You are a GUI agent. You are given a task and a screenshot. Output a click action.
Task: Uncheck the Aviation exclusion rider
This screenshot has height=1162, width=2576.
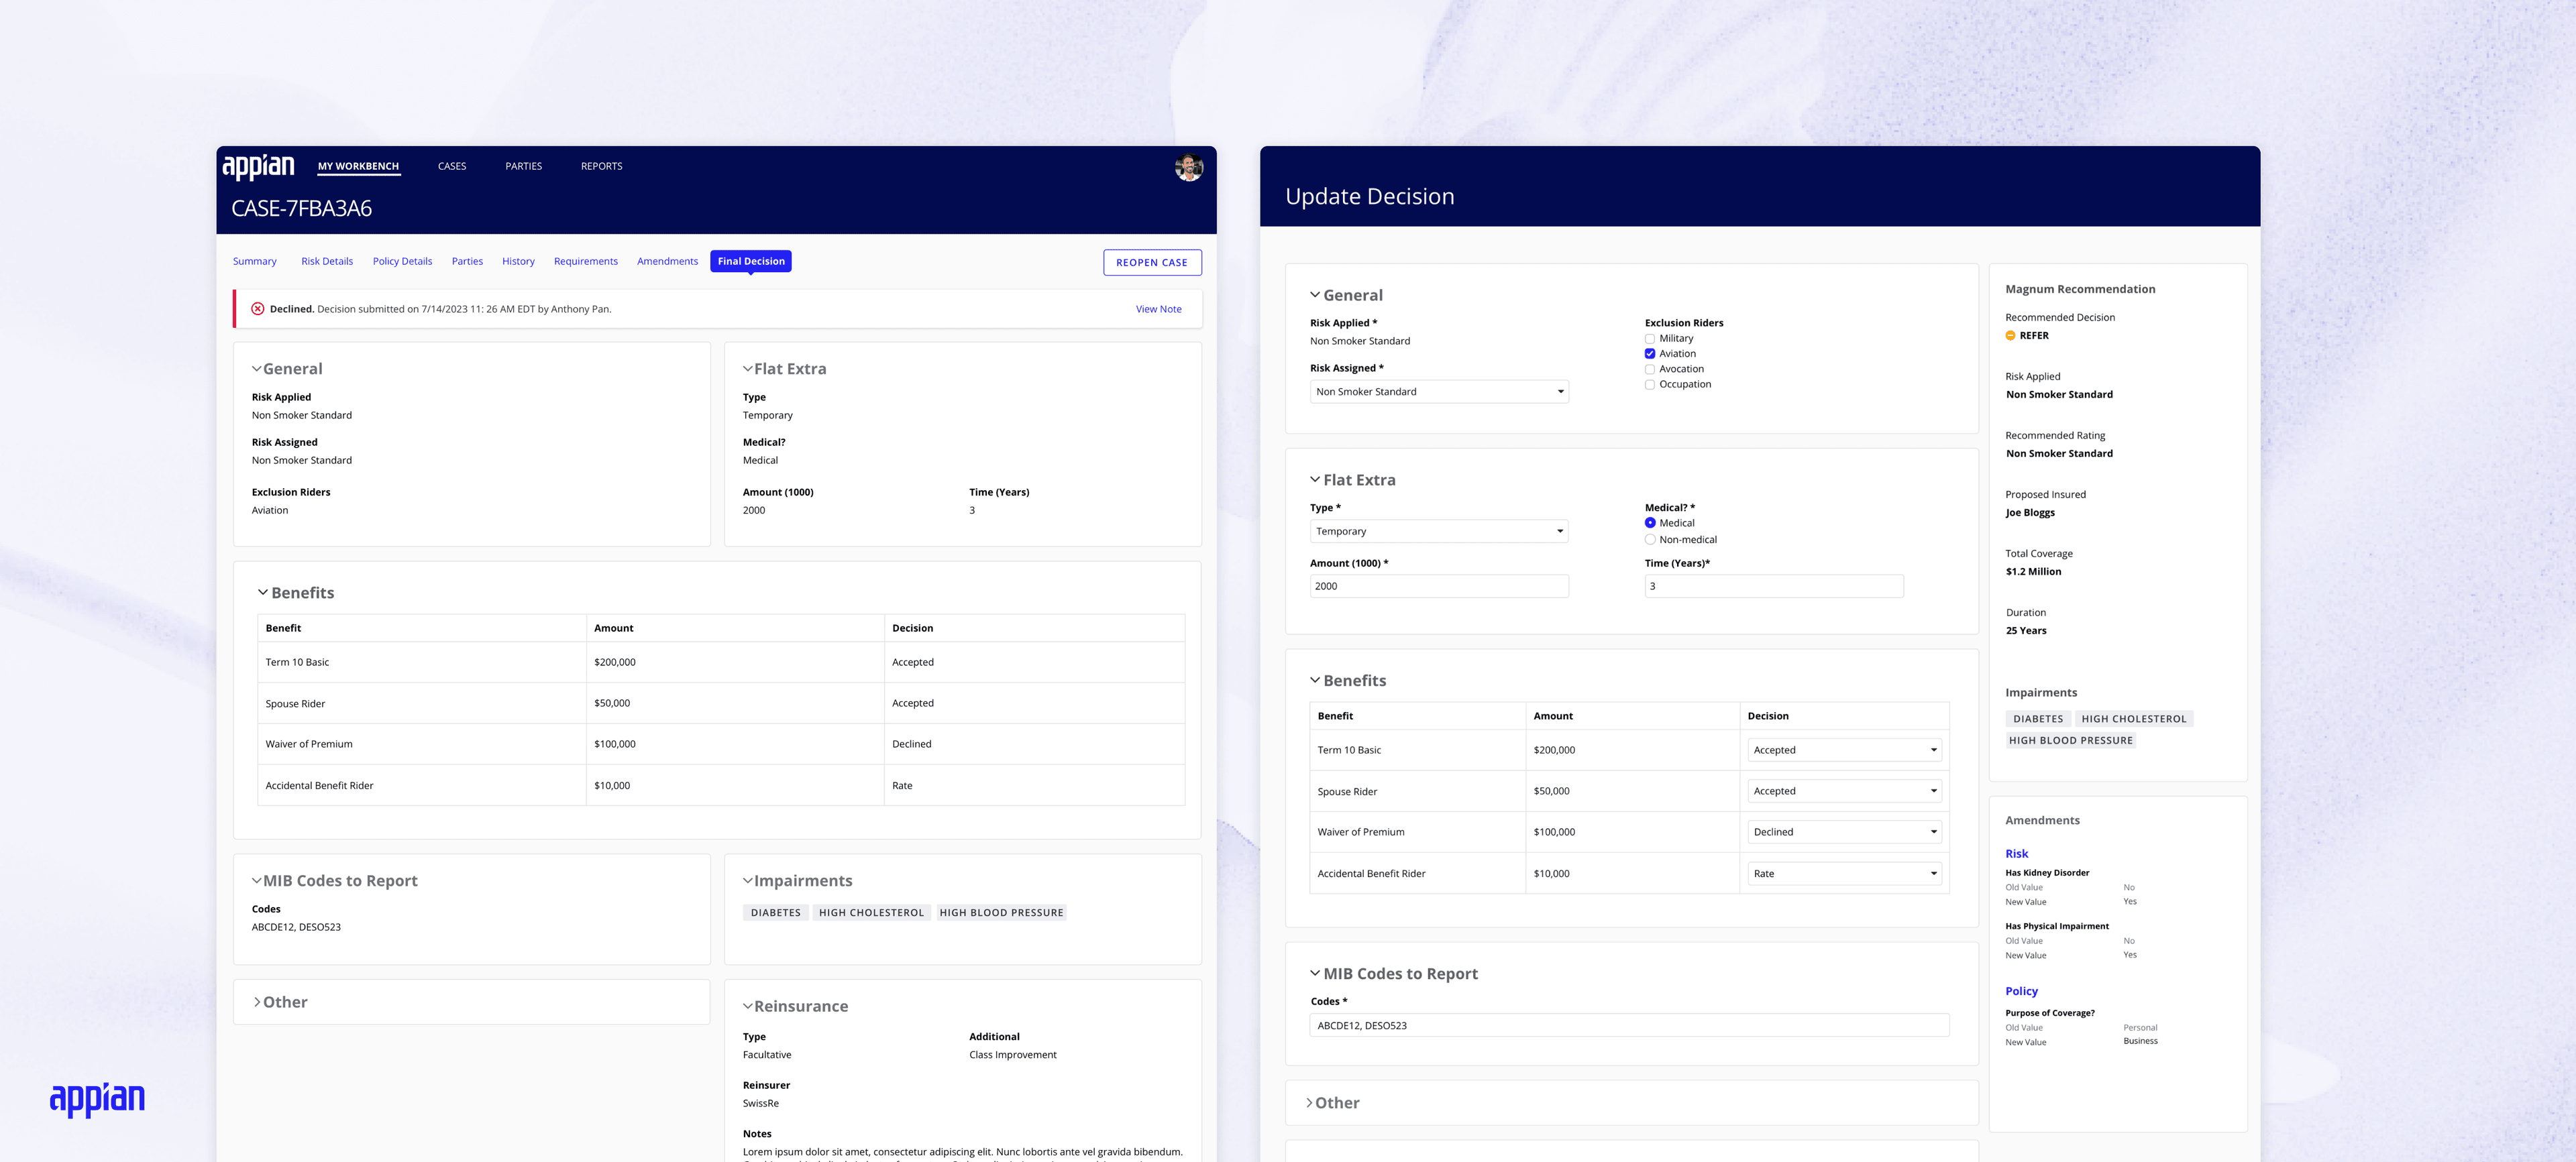point(1650,353)
